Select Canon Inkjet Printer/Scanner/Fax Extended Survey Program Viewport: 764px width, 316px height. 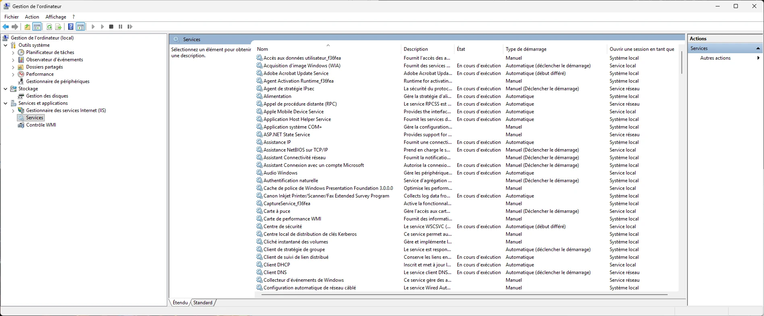point(467,196)
